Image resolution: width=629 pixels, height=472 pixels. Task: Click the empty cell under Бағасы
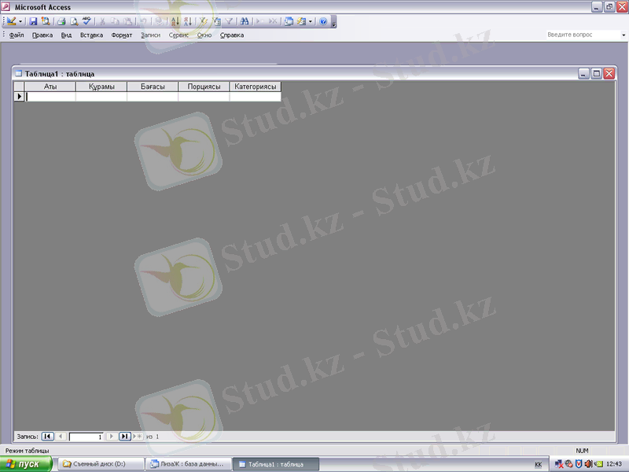coord(153,96)
